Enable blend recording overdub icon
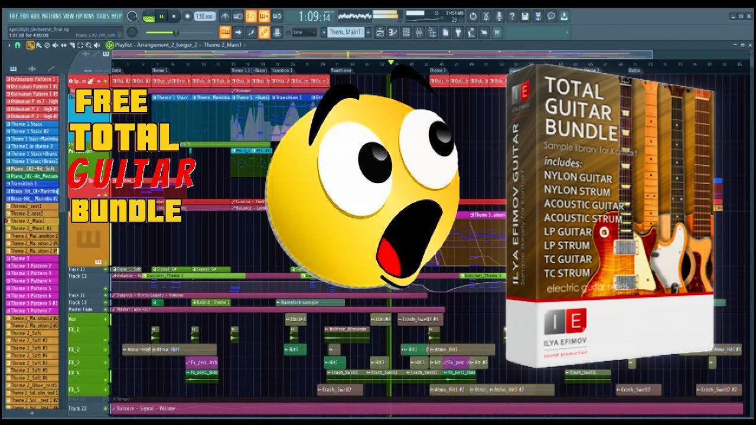This screenshot has height=425, width=756. [264, 16]
